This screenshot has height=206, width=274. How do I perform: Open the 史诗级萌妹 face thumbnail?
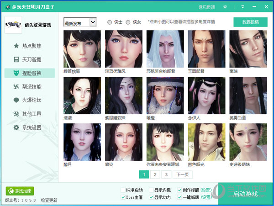click(x=248, y=142)
